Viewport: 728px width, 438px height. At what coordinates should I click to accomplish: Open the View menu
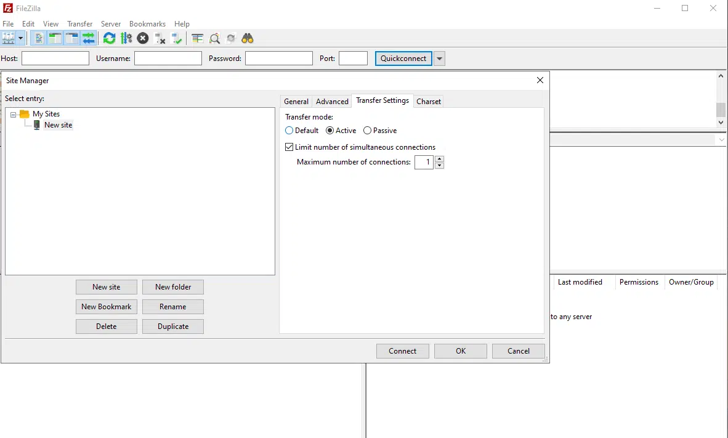(51, 23)
